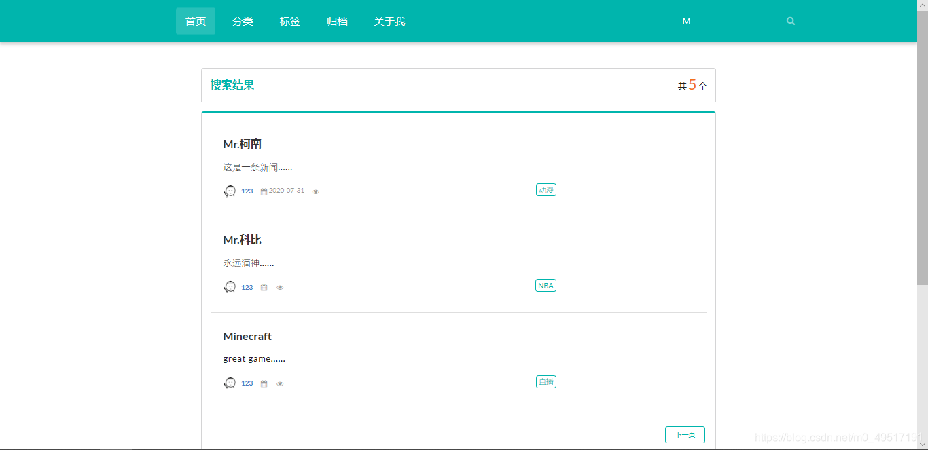The height and width of the screenshot is (450, 928).
Task: Open the Mr.科比 post title
Action: tap(243, 240)
